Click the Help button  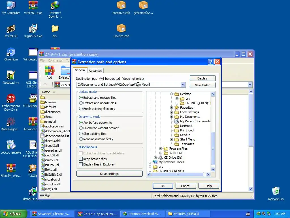(209, 186)
